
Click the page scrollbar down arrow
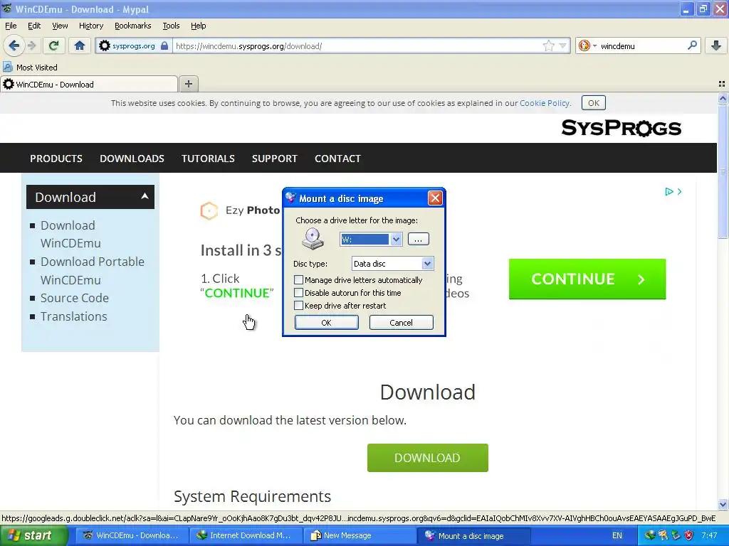tap(723, 505)
